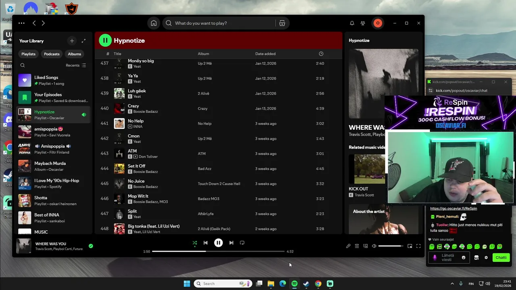Open the orange profile avatar menu
The width and height of the screenshot is (516, 290).
pyautogui.click(x=378, y=23)
